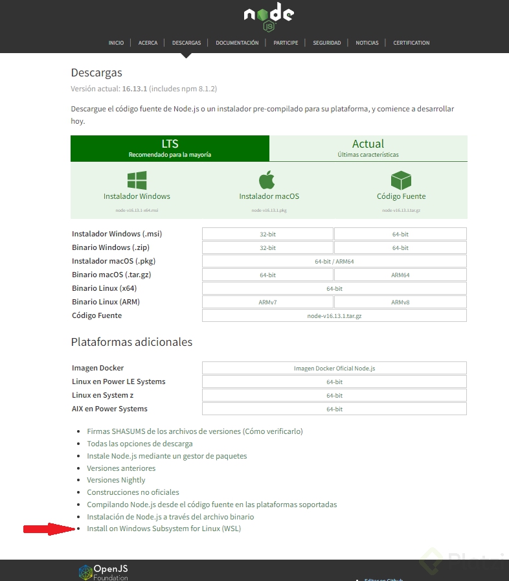Open Versiones anteriores link

coord(121,468)
